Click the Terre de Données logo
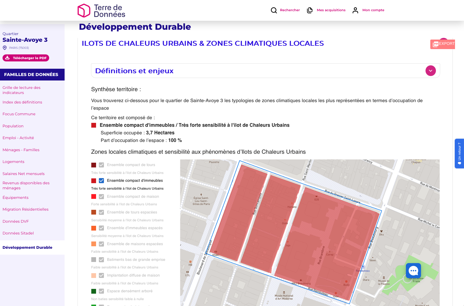The image size is (464, 306). pyautogui.click(x=101, y=11)
